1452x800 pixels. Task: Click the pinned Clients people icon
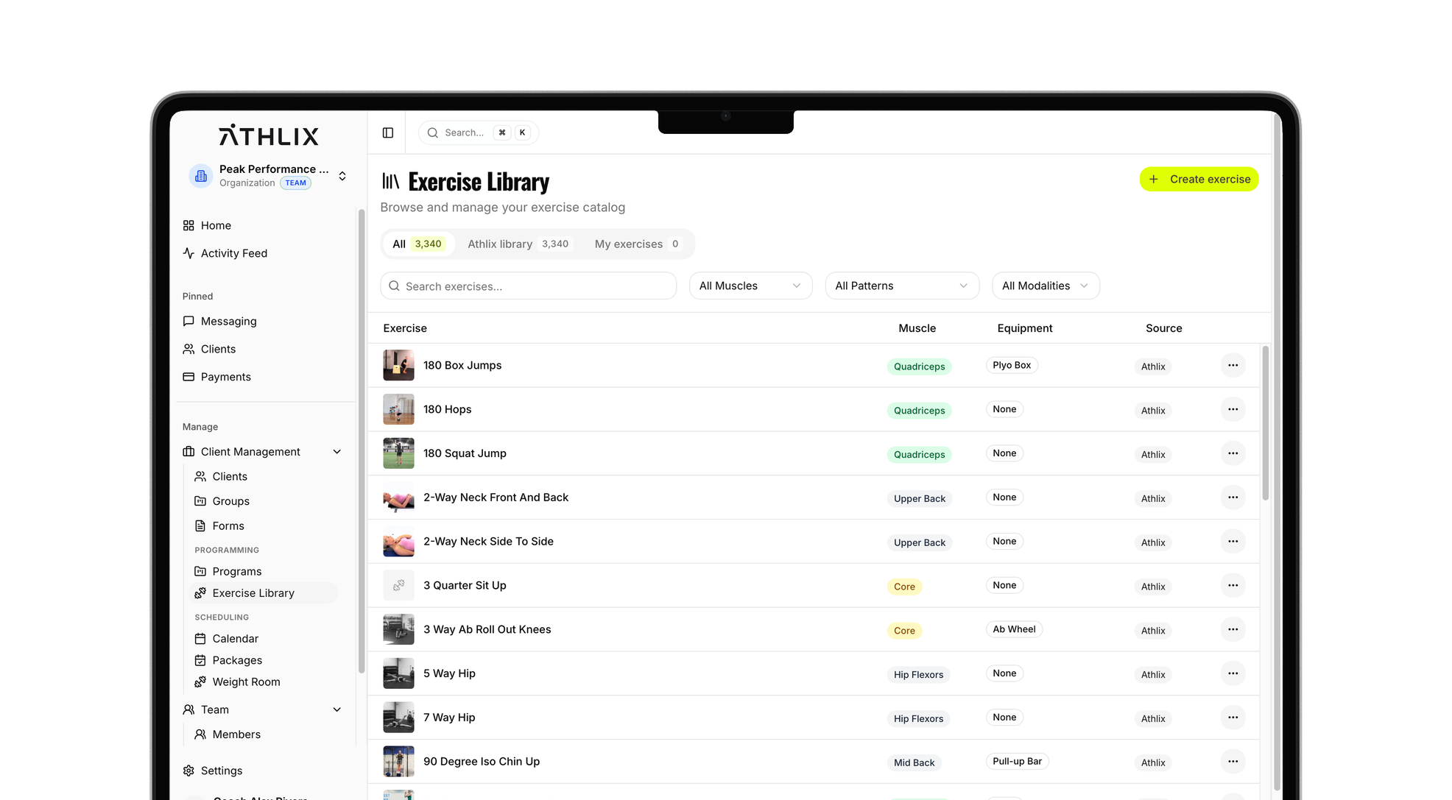(x=188, y=349)
